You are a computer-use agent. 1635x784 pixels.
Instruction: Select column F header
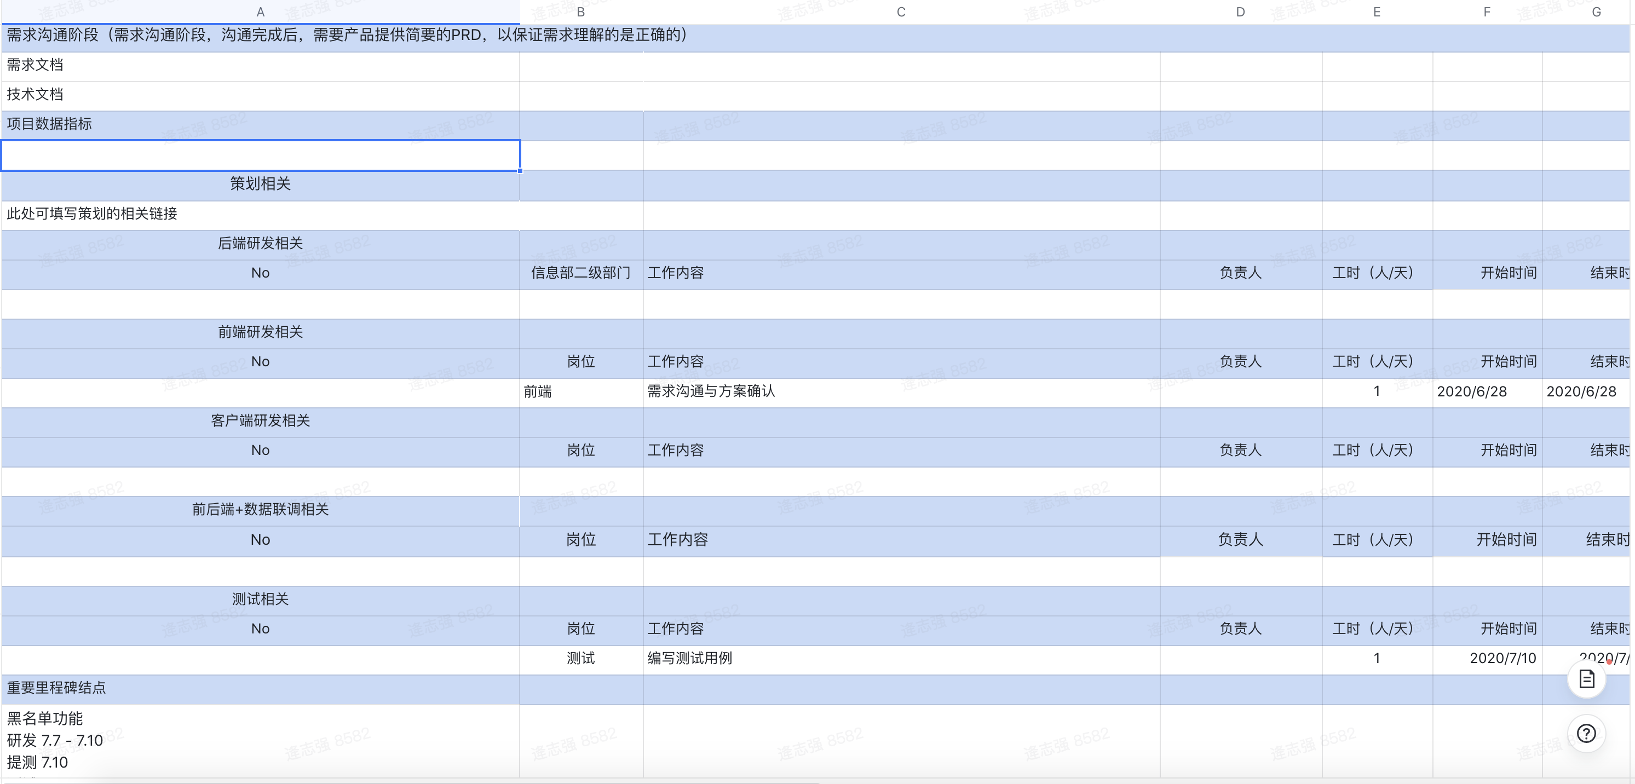point(1487,12)
